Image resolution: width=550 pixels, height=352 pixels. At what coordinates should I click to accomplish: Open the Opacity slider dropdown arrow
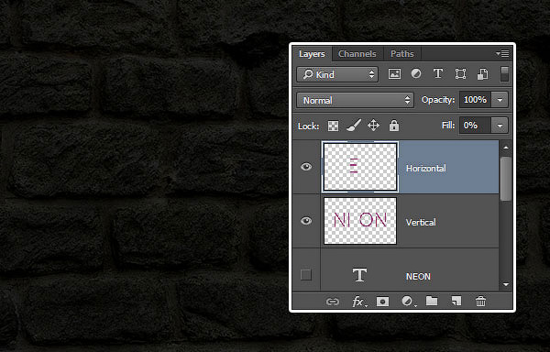500,100
